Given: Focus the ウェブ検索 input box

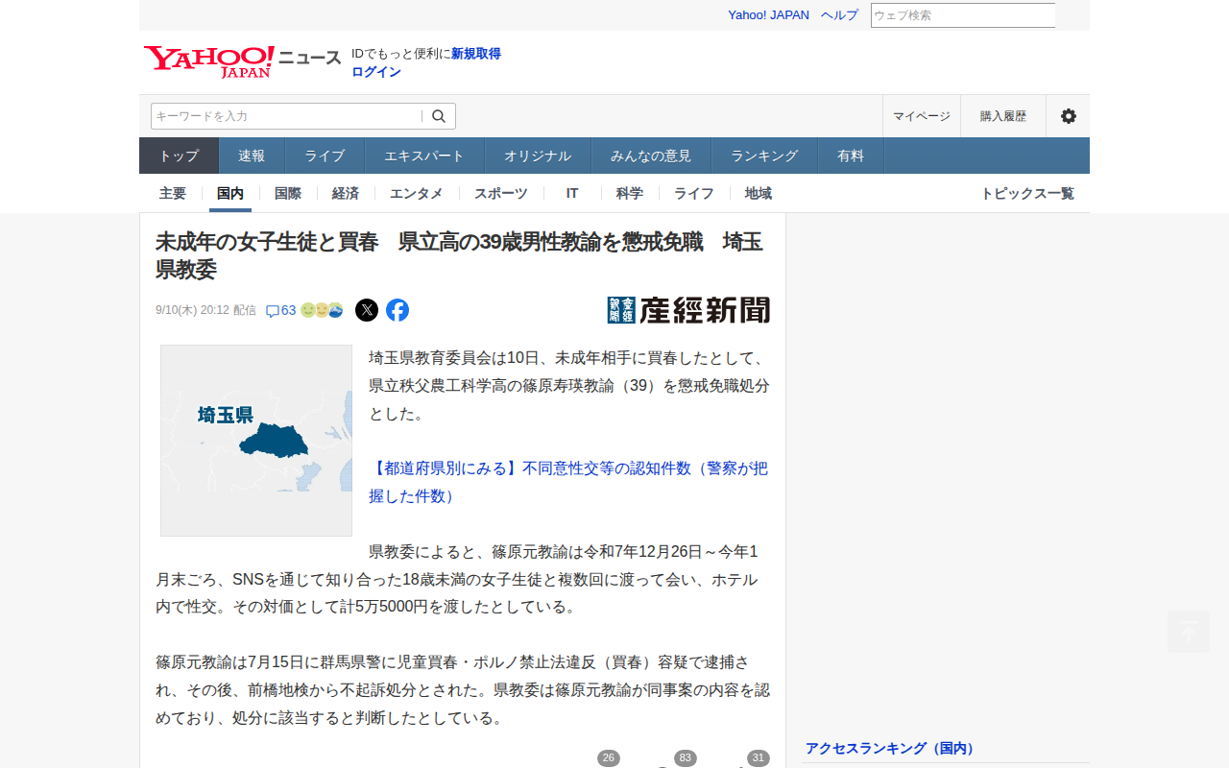Looking at the screenshot, I should 963,15.
